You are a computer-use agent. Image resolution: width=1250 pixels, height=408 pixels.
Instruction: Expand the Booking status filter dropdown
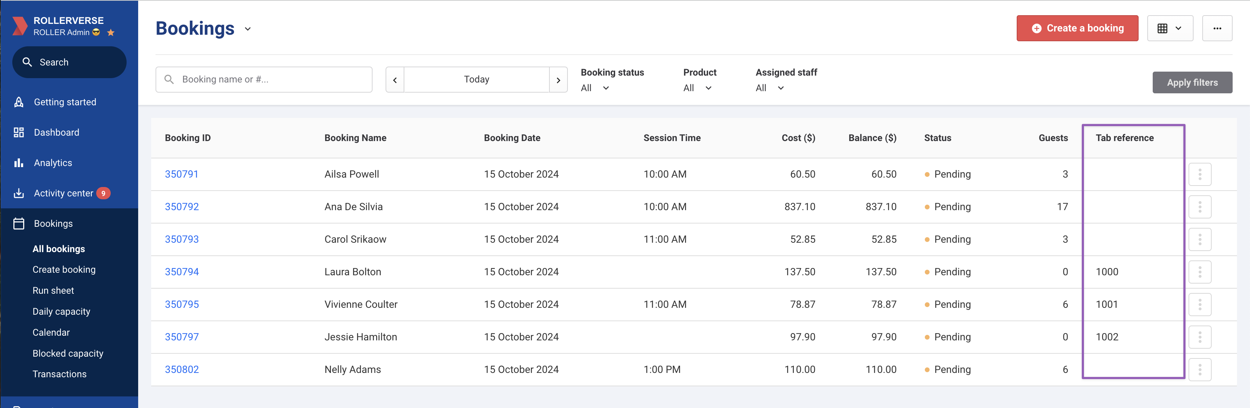pyautogui.click(x=595, y=88)
